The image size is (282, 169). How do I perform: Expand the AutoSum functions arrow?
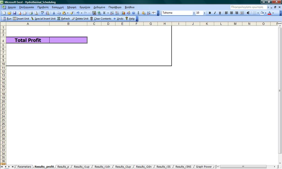pyautogui.click(x=108, y=13)
